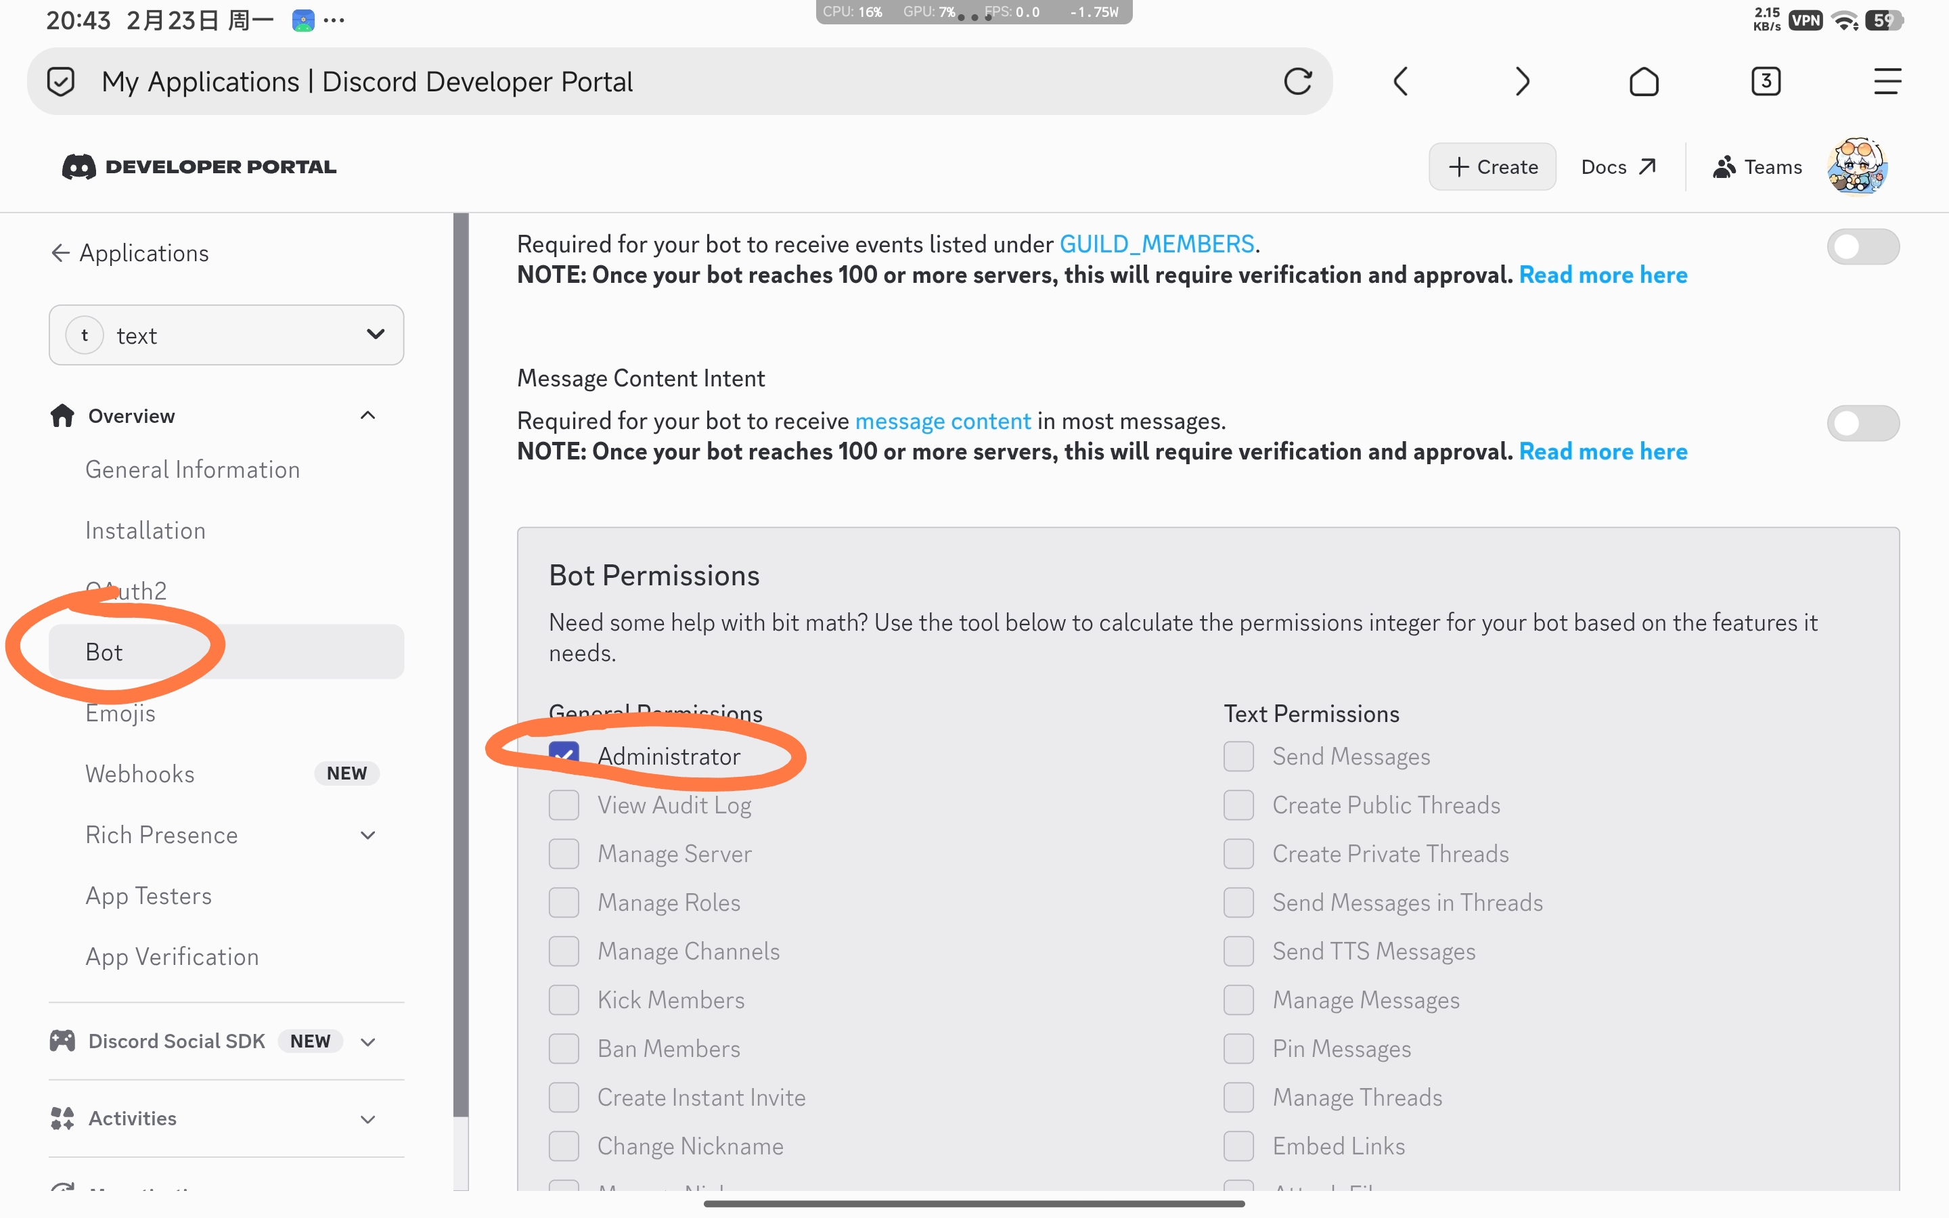The width and height of the screenshot is (1949, 1218).
Task: Open the user avatar profile menu
Action: click(1857, 166)
